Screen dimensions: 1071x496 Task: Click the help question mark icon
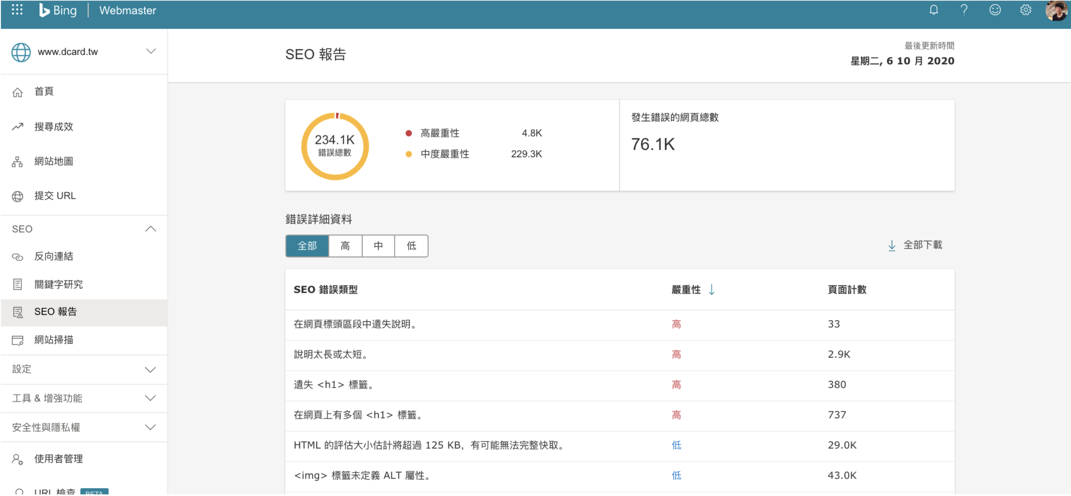[964, 10]
